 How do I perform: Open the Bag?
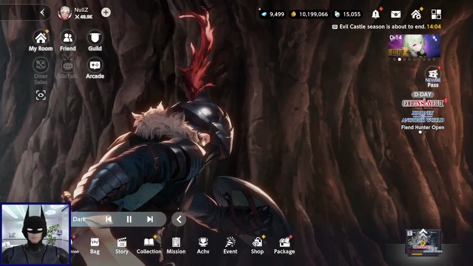tap(95, 246)
